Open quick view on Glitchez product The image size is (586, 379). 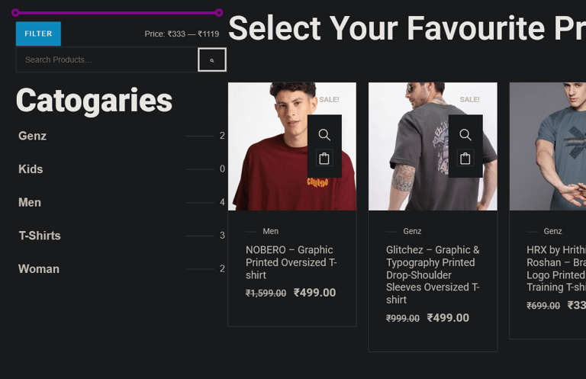coord(465,135)
